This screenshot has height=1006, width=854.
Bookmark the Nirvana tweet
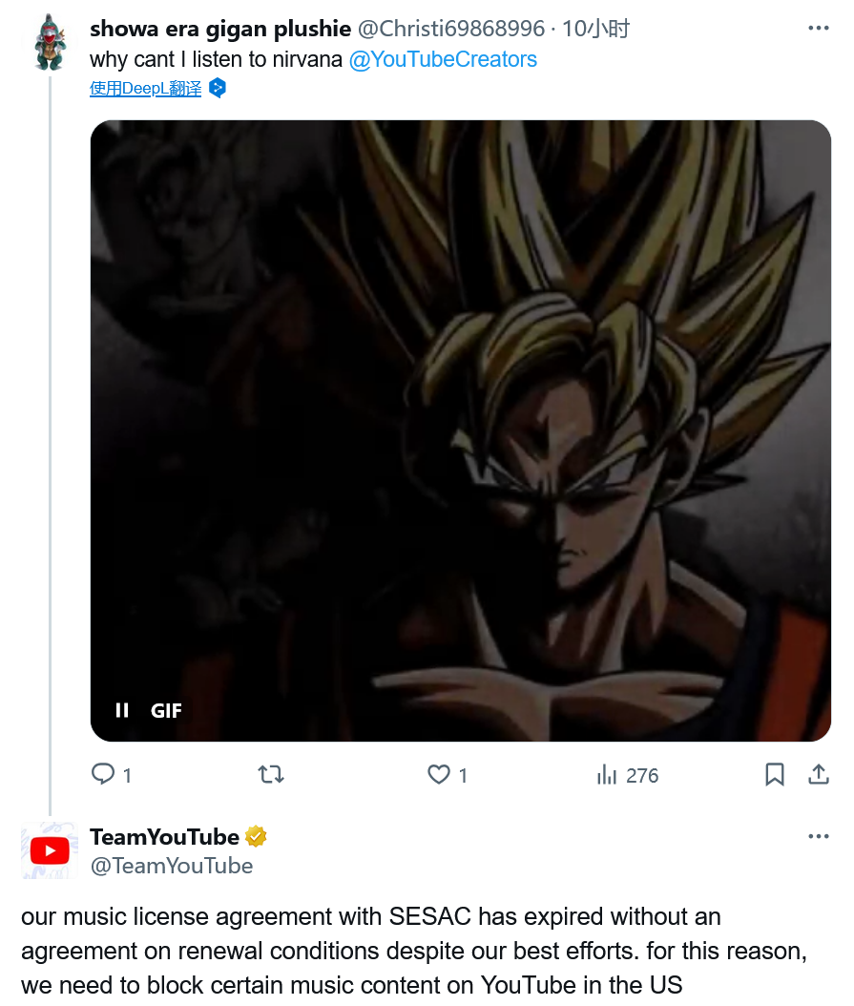[x=775, y=774]
